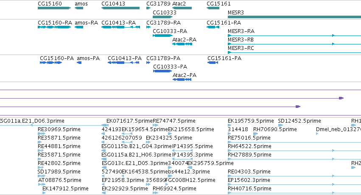Screen dimensions: 361x195
Task: Click the CG15161-PA label
Action: (x=224, y=58)
